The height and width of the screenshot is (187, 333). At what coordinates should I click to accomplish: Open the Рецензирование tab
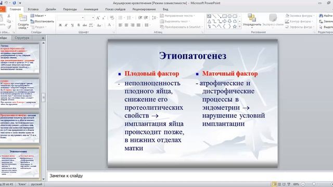click(144, 9)
